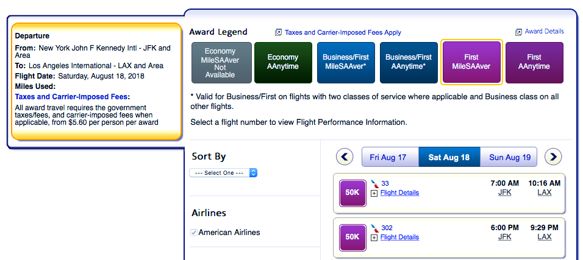Viewport: 583px width, 260px height.
Task: Select the 50K award for flight 33
Action: click(352, 192)
